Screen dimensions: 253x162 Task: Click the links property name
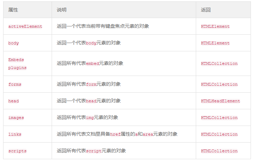[x=15, y=134]
